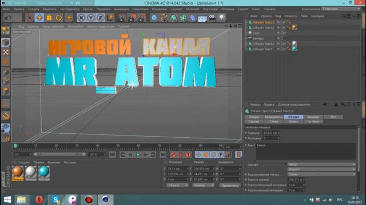Open render settings clapperboard with gear

[141, 18]
